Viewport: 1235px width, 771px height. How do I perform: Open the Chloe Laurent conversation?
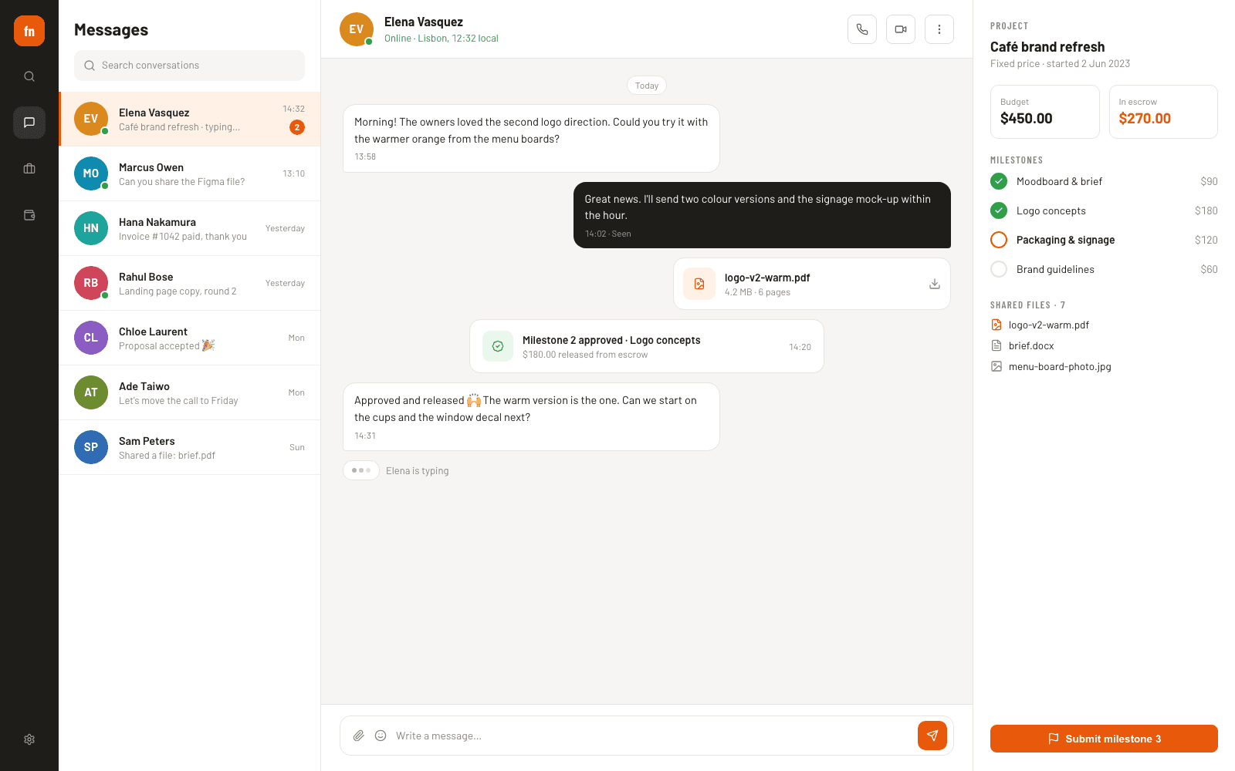pos(190,338)
